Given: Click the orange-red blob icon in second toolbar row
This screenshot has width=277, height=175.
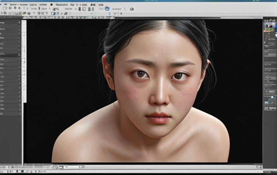Looking at the screenshot, I should tap(25, 13).
